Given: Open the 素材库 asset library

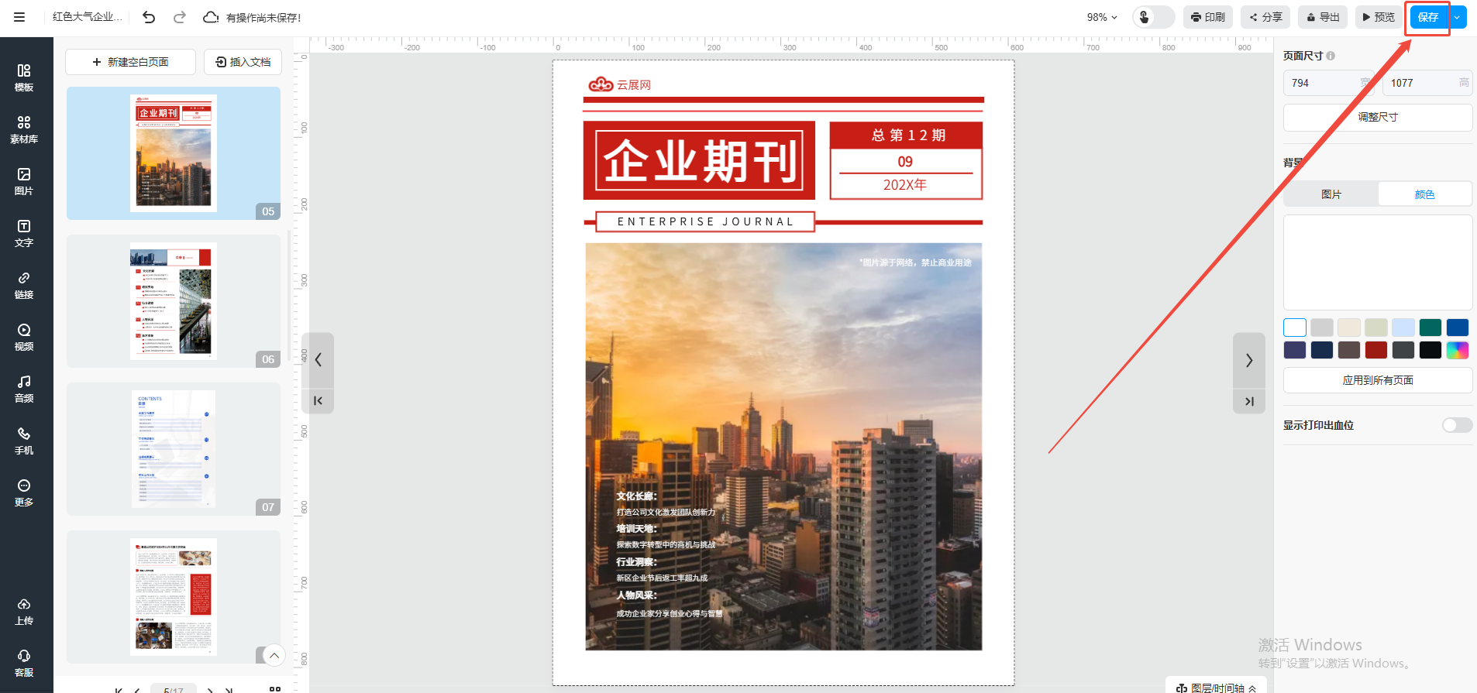Looking at the screenshot, I should click(x=24, y=129).
